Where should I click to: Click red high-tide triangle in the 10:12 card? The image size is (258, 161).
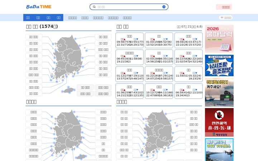tap(154, 90)
